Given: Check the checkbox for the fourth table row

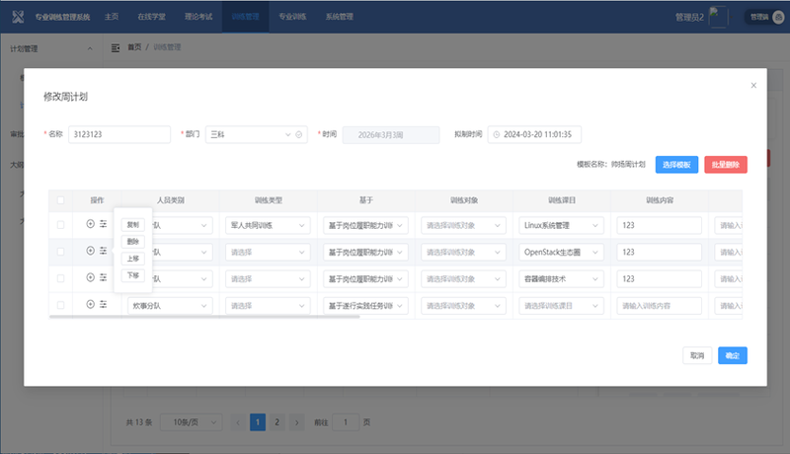Looking at the screenshot, I should click(61, 305).
